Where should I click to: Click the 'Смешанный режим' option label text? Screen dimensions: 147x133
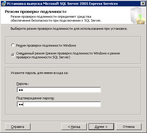click(x=68, y=55)
